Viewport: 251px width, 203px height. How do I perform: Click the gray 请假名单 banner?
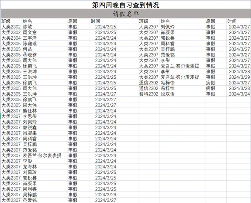[126, 14]
